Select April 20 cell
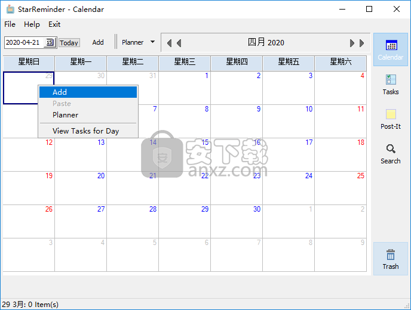The height and width of the screenshot is (310, 411). point(81,188)
